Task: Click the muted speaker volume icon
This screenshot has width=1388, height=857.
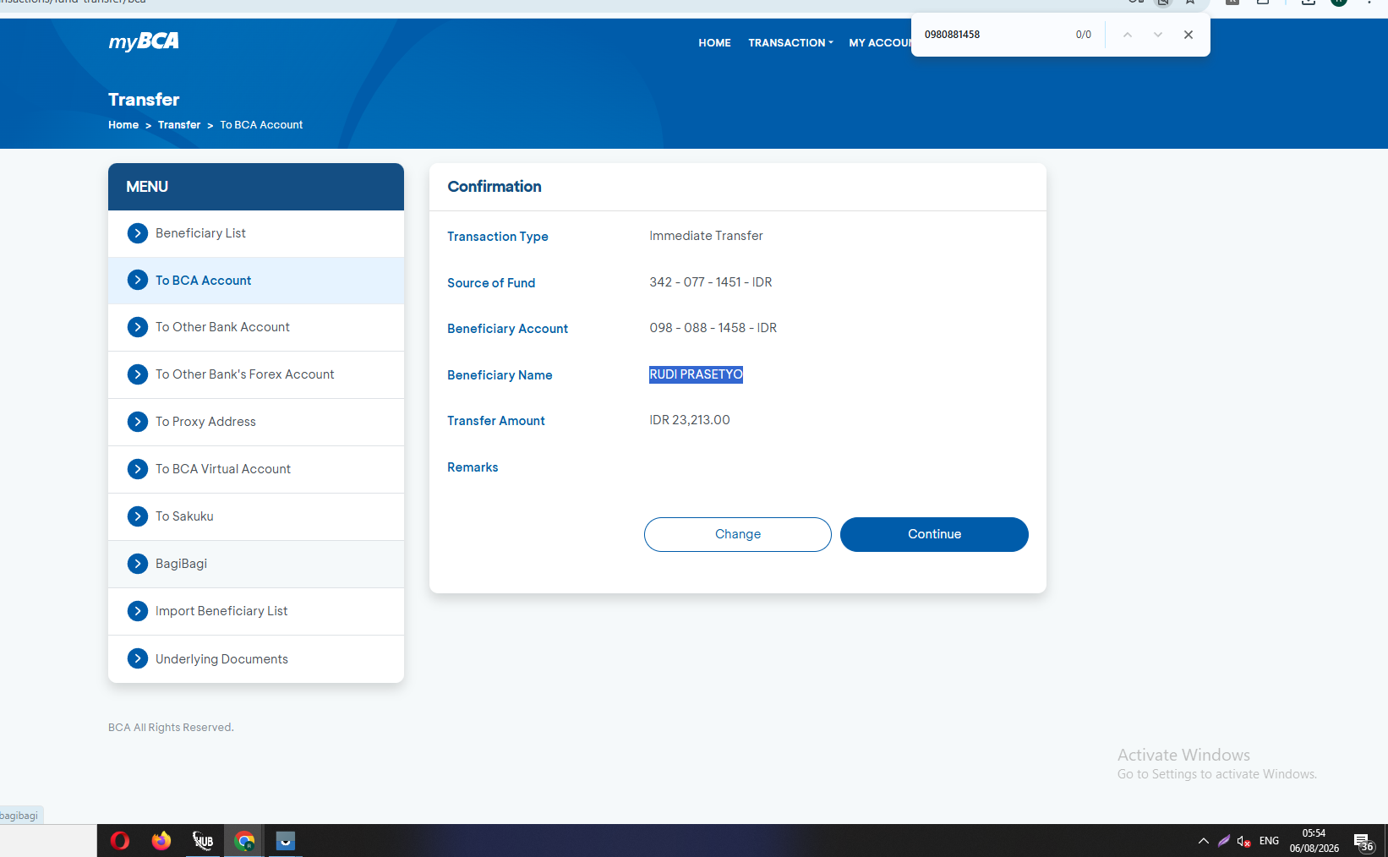Action: (1243, 841)
